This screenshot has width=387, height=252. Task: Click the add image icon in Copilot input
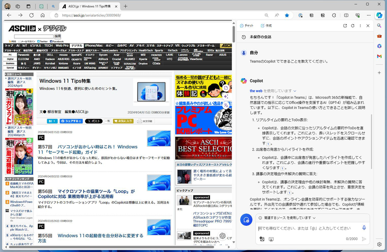262,239
